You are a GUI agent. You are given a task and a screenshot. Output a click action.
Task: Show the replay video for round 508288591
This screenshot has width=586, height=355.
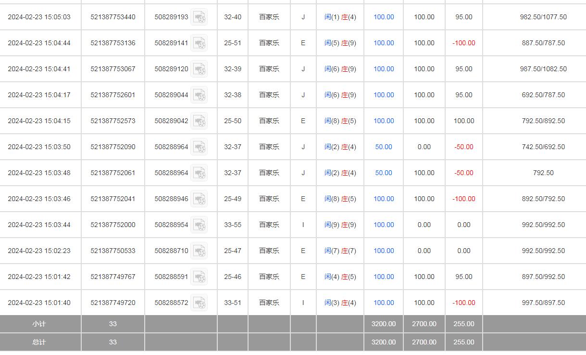click(199, 277)
